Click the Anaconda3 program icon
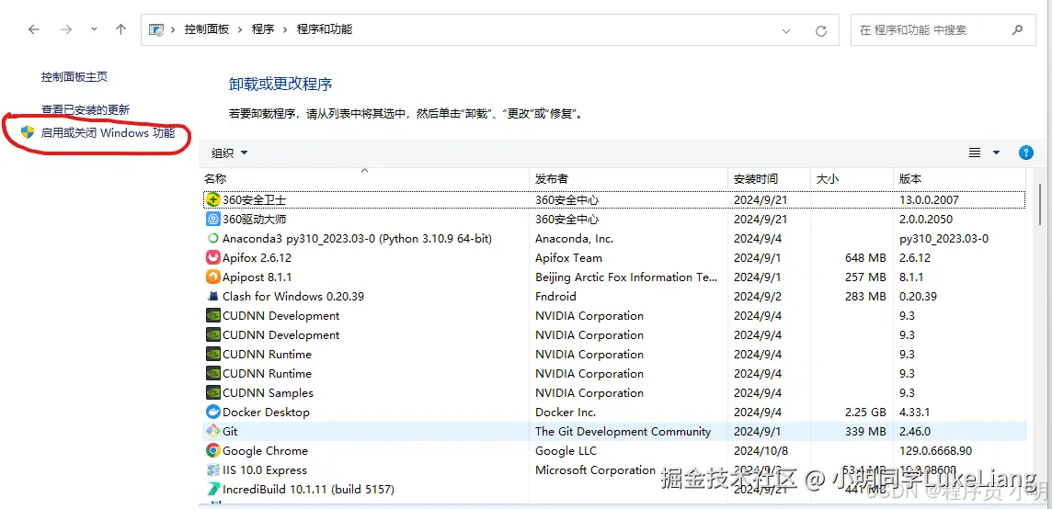 [213, 238]
